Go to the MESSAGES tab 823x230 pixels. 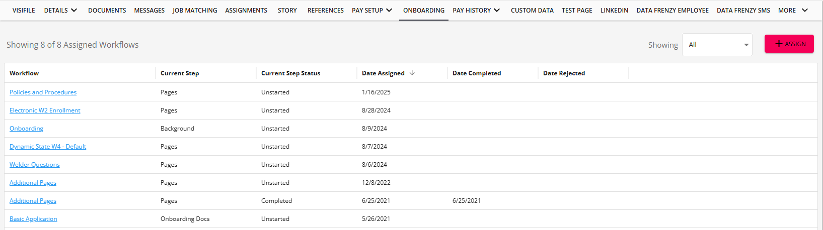(x=149, y=10)
